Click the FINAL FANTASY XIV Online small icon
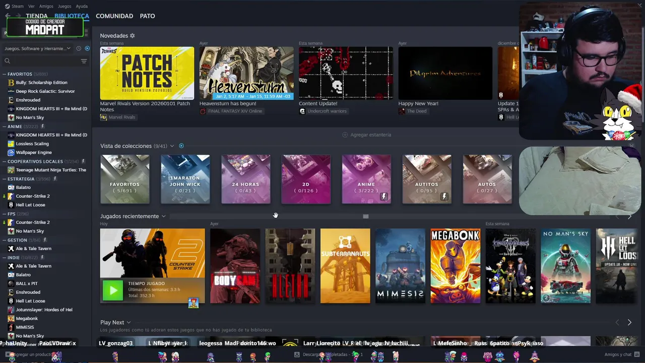This screenshot has height=363, width=645. click(203, 111)
